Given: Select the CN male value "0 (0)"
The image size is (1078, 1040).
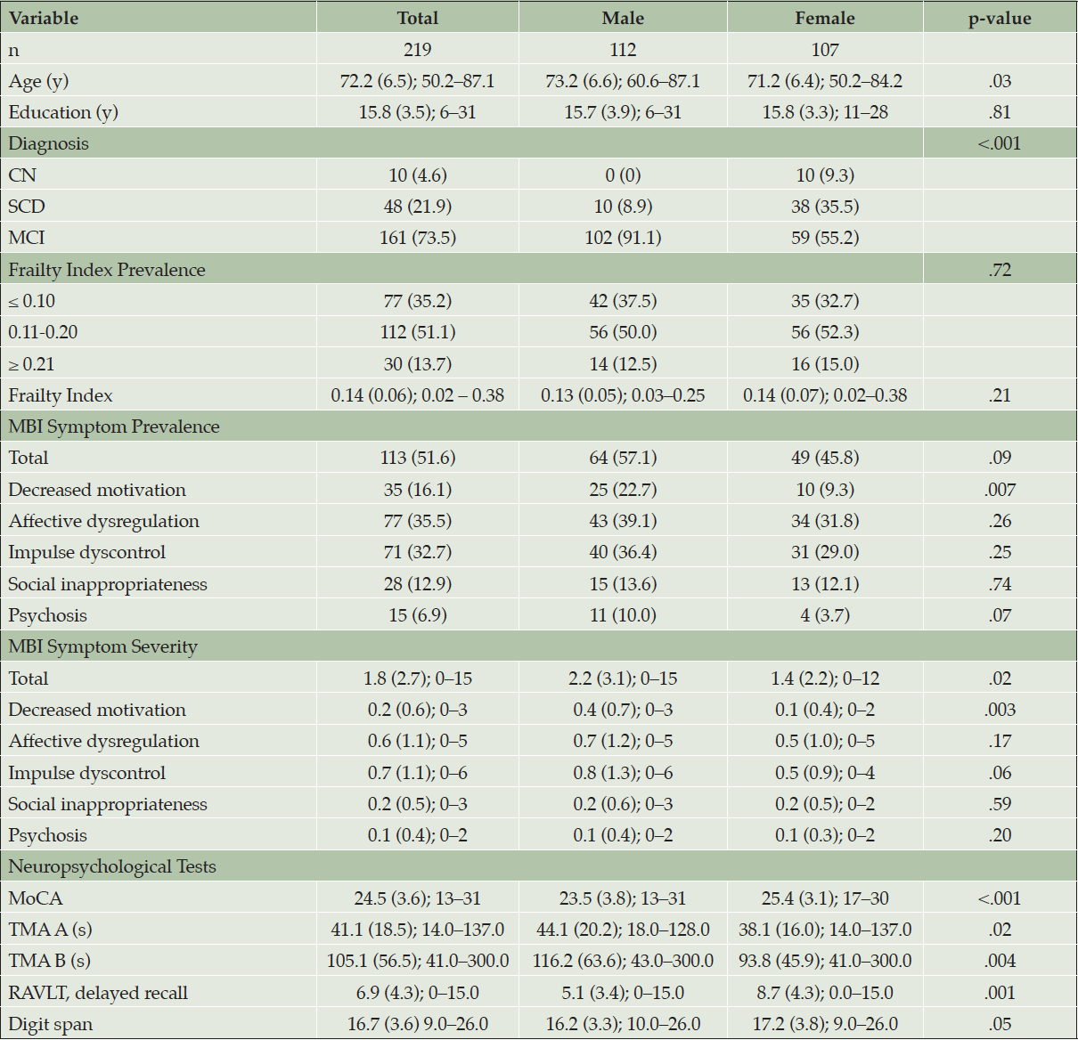Looking at the screenshot, I should point(623,175).
